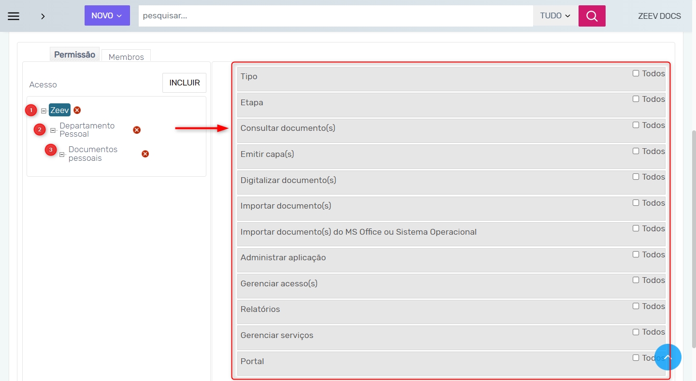
Task: Select Todos checkbox in Relatórios row
Action: tap(636, 306)
